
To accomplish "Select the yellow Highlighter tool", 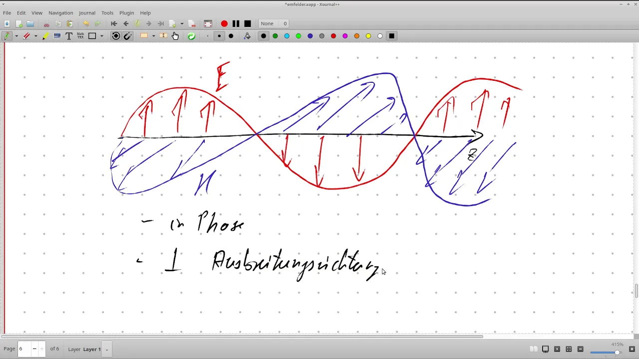I will (x=45, y=36).
